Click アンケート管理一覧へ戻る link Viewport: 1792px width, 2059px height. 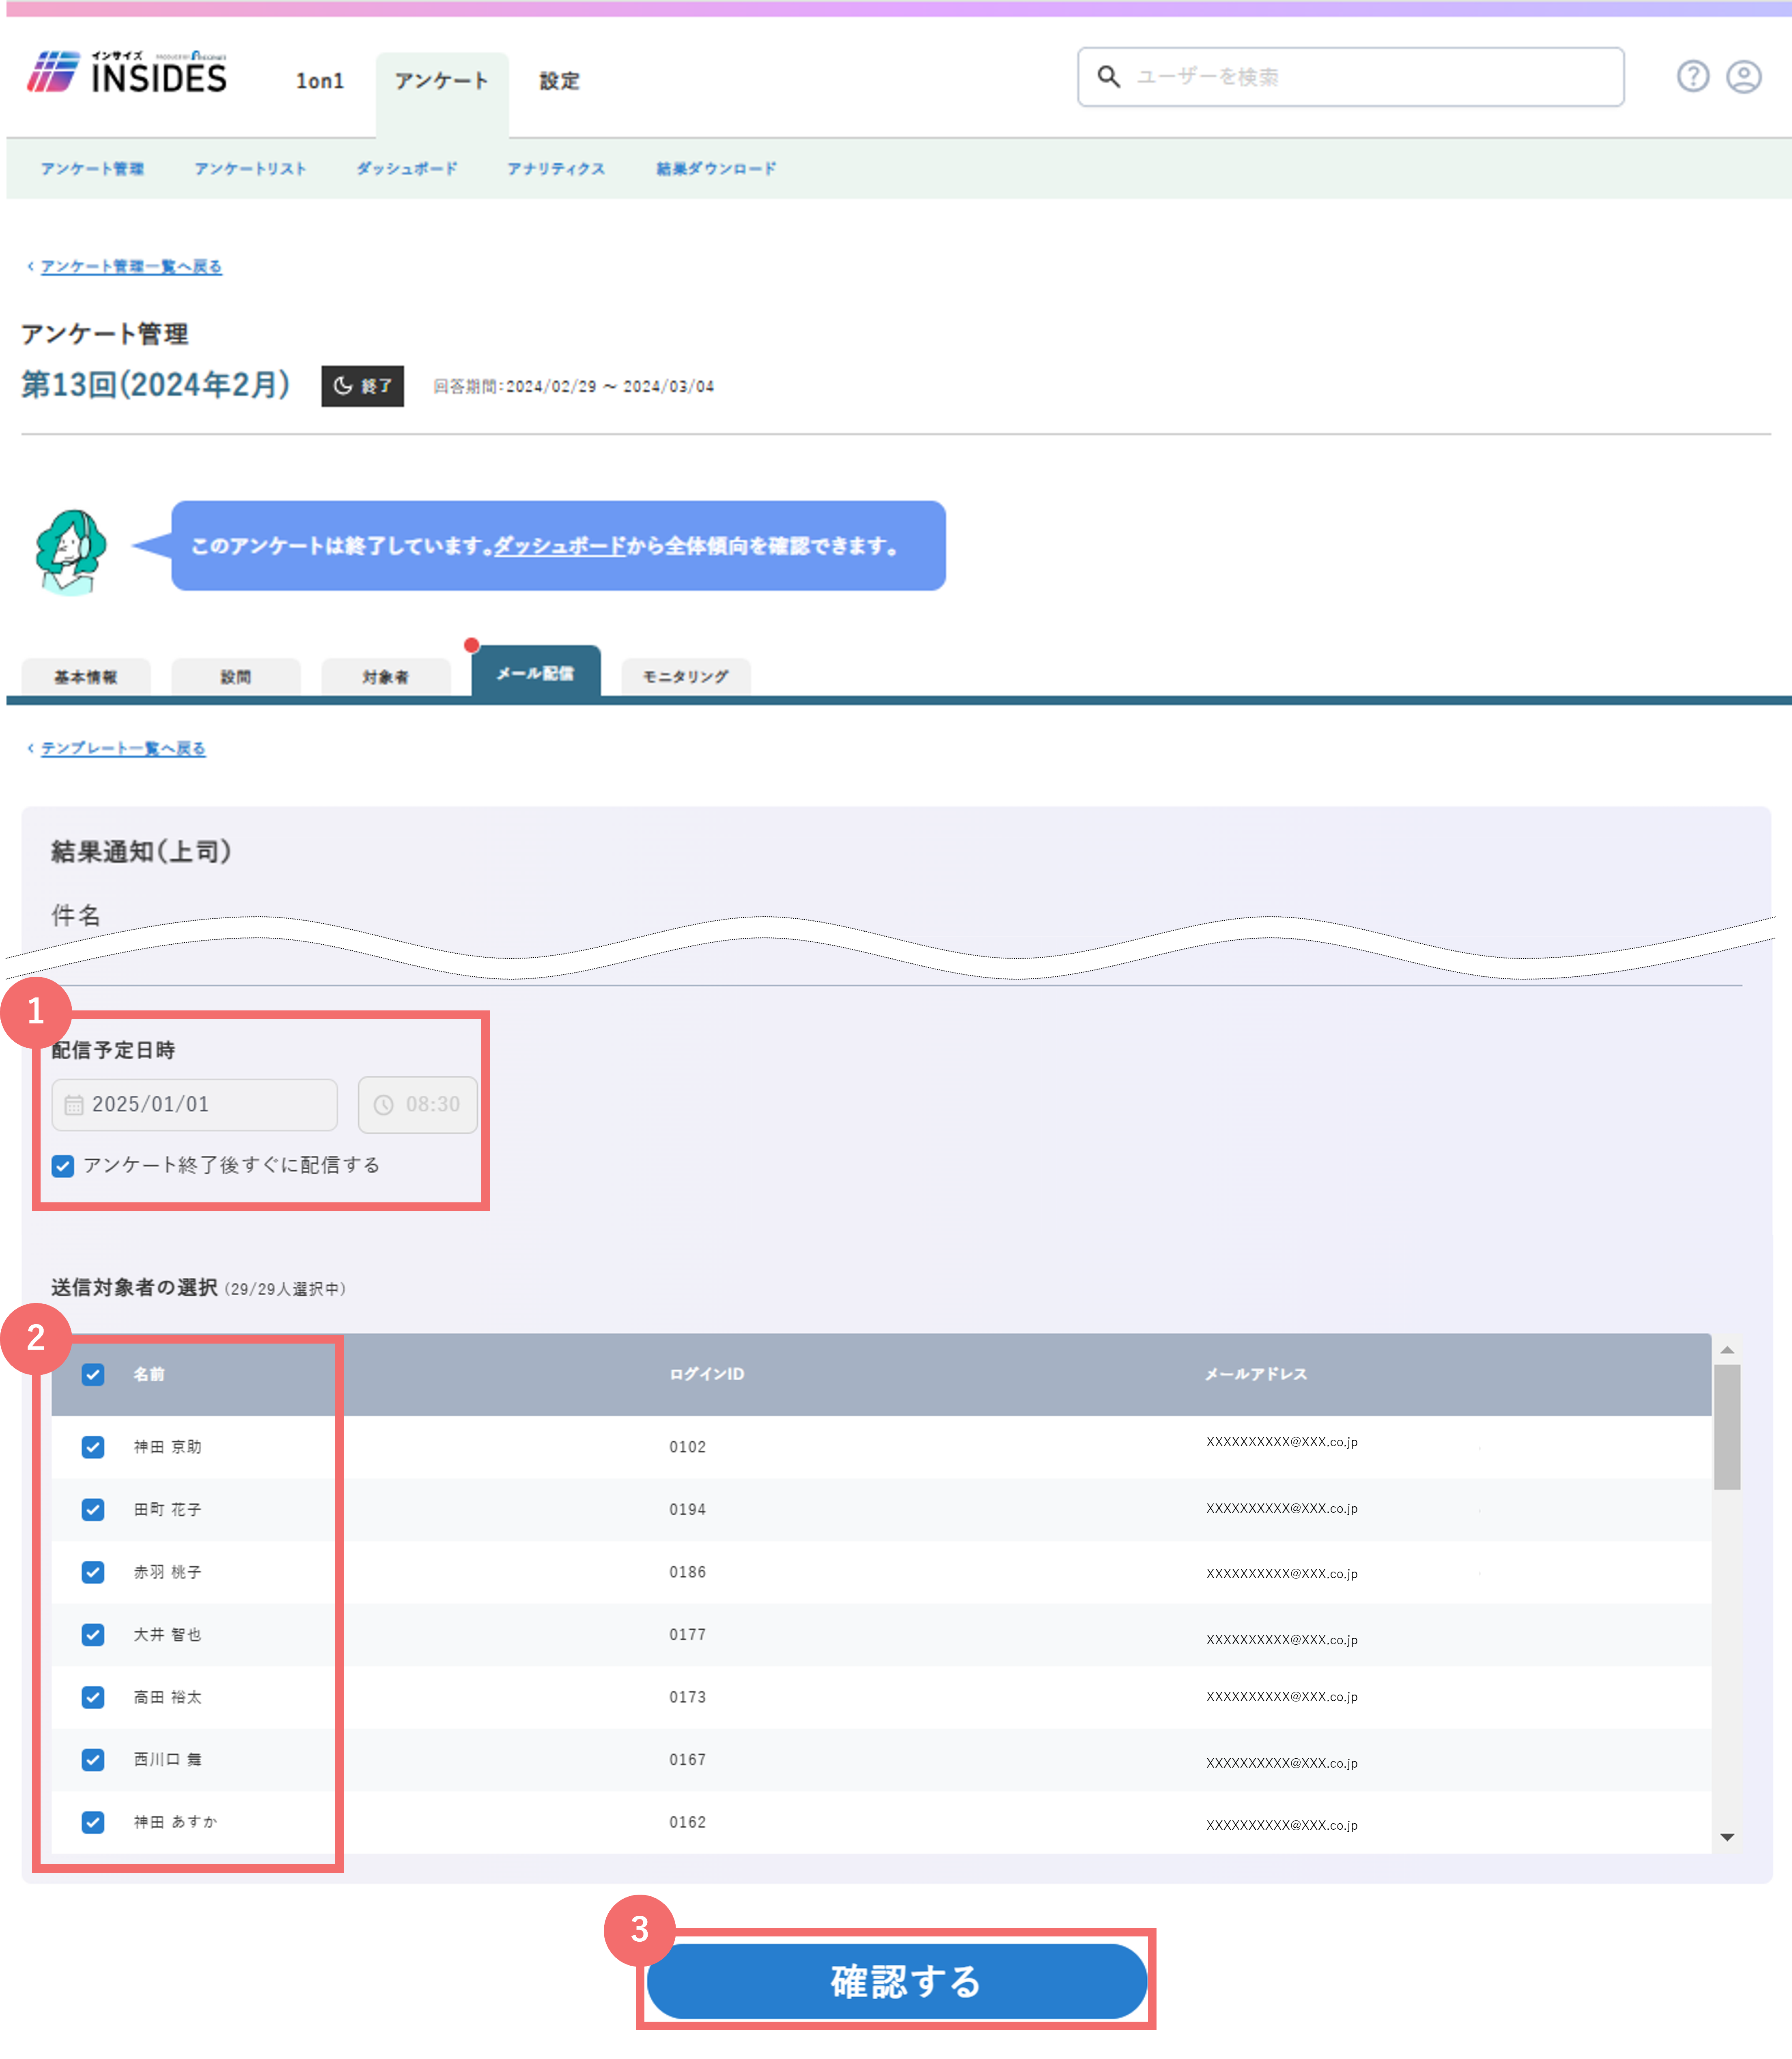click(131, 267)
